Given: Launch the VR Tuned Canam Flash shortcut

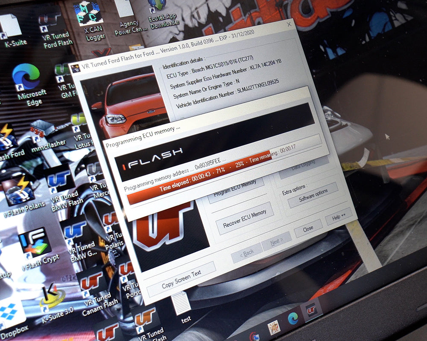Looking at the screenshot, I should (x=97, y=294).
